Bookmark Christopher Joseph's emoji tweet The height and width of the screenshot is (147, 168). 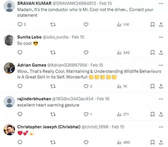point(153,142)
